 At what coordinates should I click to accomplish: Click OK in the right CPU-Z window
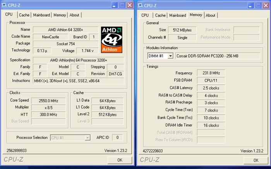click(x=256, y=160)
